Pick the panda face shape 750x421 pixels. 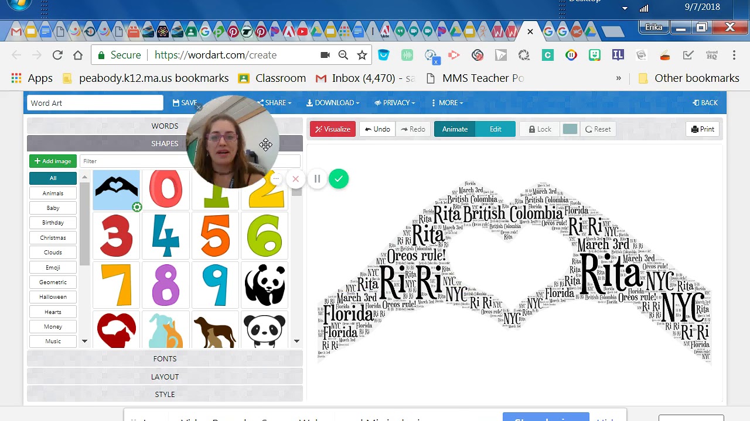[x=265, y=330]
